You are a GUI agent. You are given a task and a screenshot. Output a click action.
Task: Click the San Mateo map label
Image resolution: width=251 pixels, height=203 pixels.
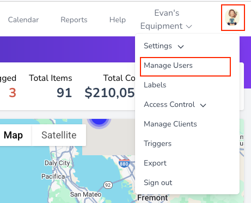point(85,194)
